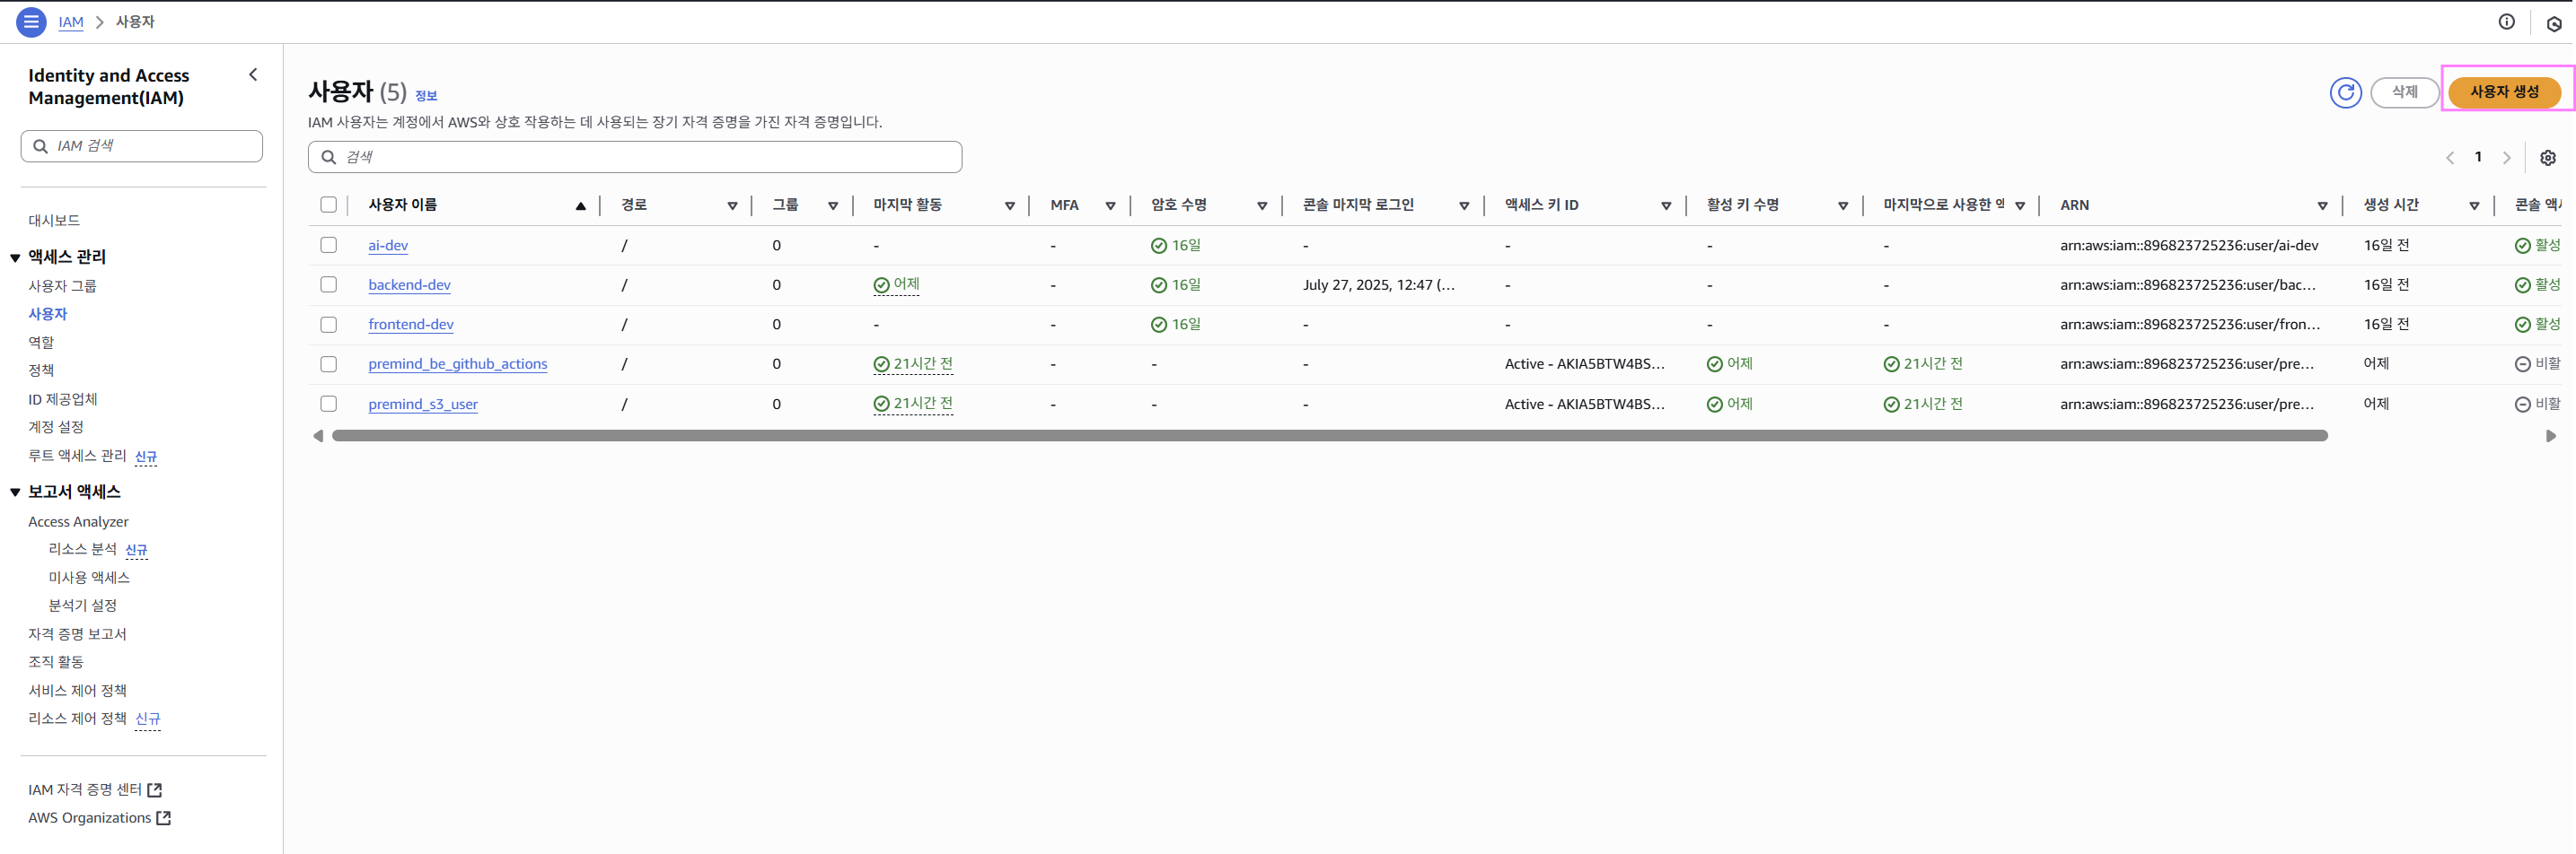Open the frontend-dev user link

[x=411, y=325]
